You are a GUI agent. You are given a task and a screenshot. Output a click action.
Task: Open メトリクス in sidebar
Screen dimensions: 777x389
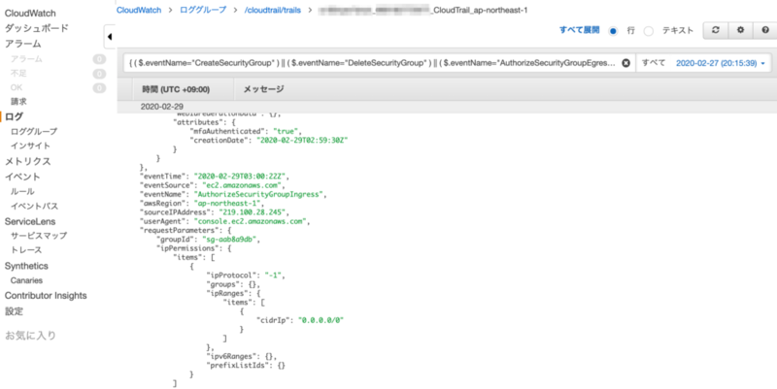point(28,161)
